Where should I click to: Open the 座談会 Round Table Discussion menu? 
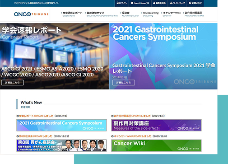[129, 14]
